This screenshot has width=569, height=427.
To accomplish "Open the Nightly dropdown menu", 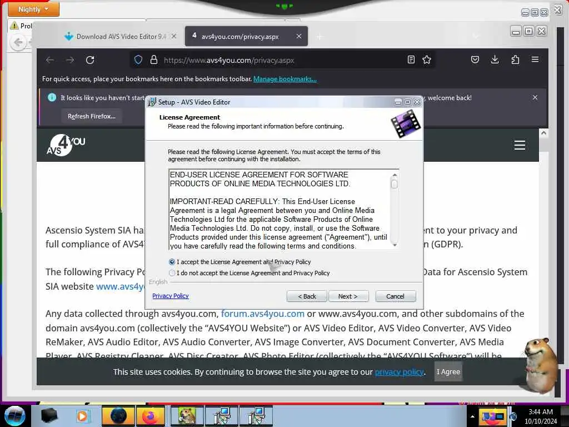I will pyautogui.click(x=33, y=9).
